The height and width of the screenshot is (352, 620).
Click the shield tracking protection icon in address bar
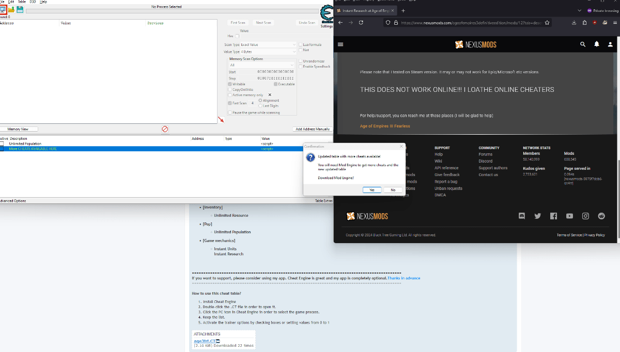pyautogui.click(x=388, y=23)
